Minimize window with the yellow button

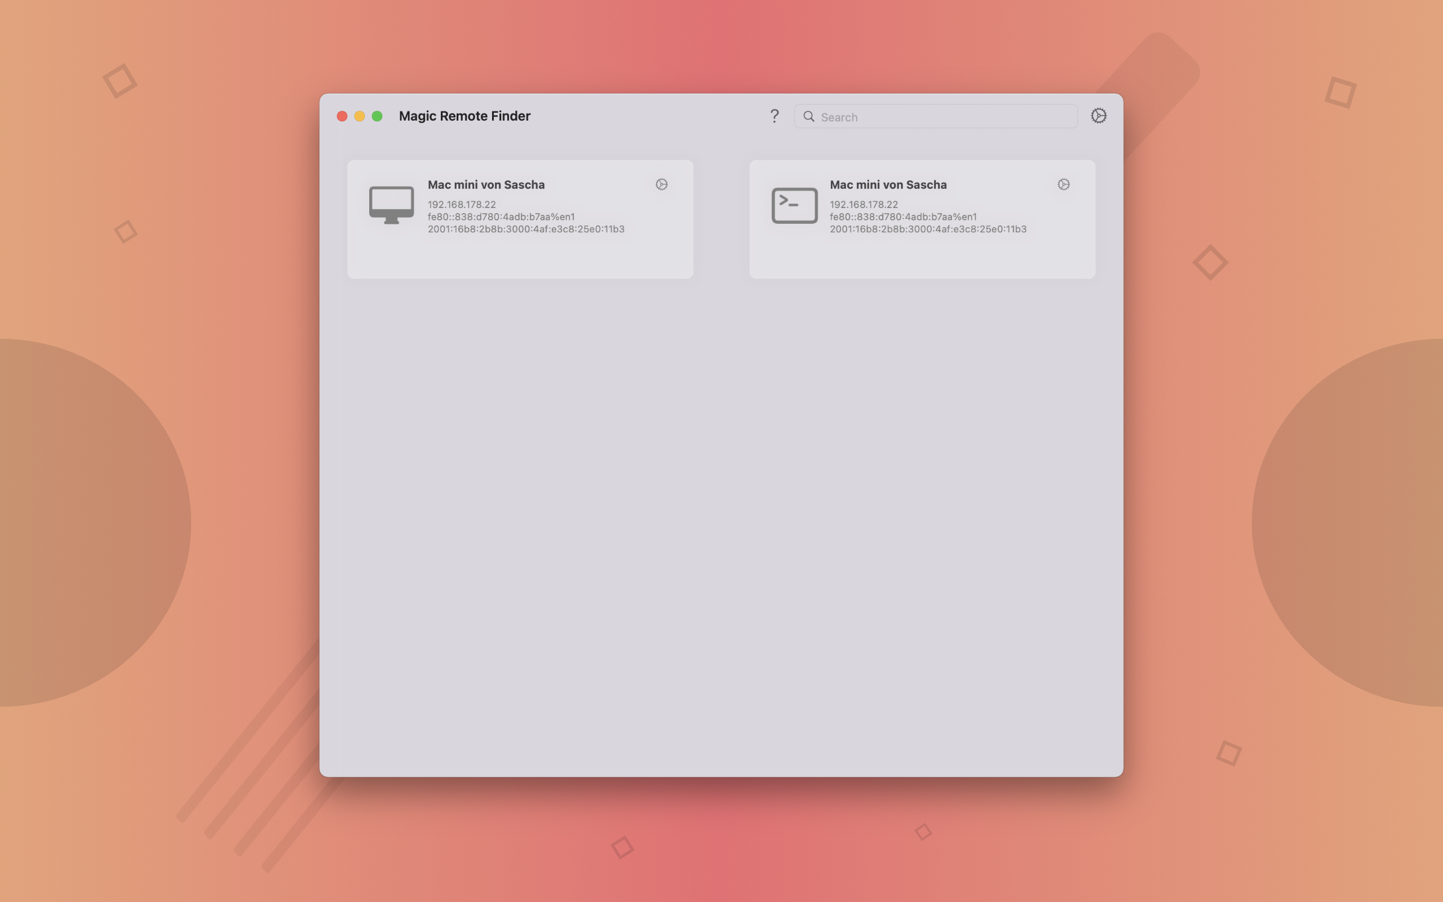pos(360,116)
